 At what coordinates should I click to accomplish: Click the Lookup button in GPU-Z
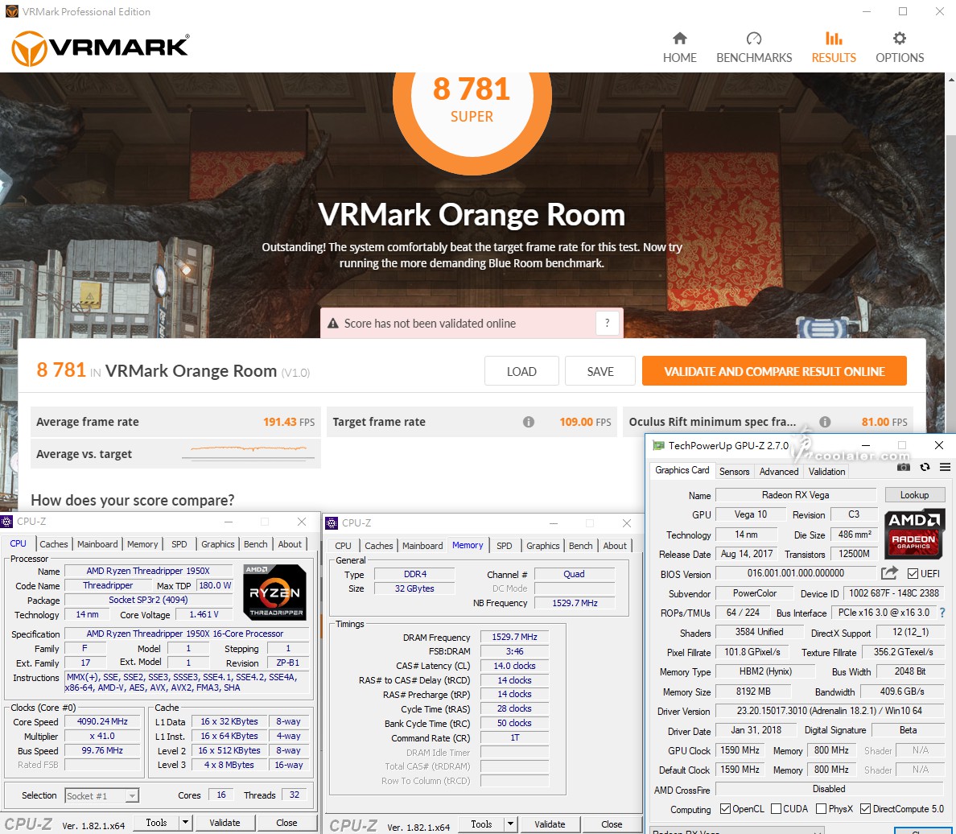[914, 495]
